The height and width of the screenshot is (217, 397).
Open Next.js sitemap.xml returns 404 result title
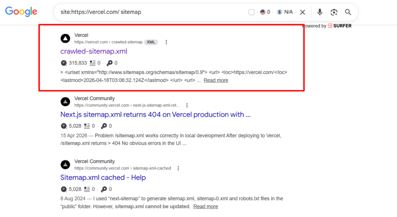155,115
